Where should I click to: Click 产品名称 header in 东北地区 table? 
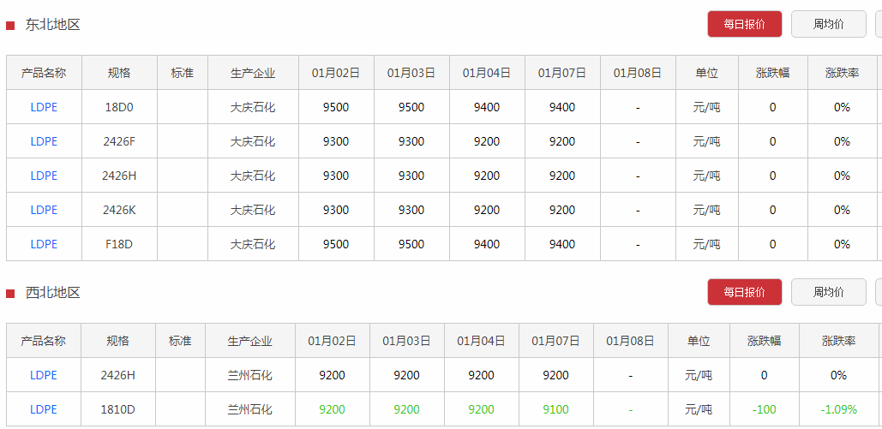pos(44,73)
